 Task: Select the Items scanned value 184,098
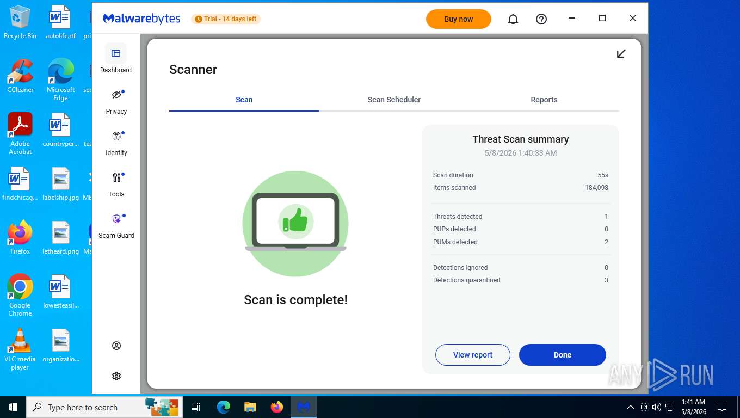(596, 188)
